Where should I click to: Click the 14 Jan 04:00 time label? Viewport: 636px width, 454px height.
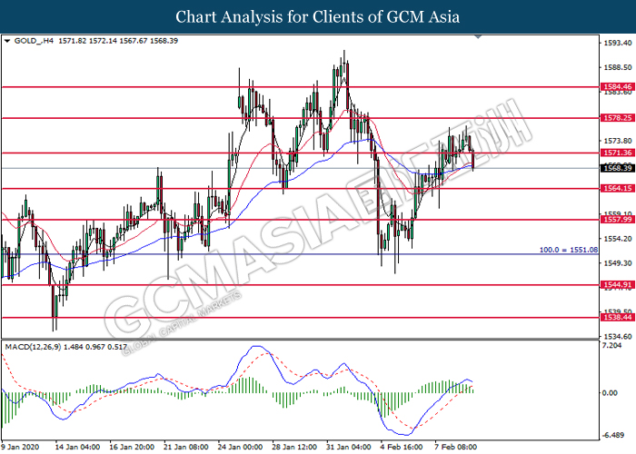pyautogui.click(x=77, y=447)
